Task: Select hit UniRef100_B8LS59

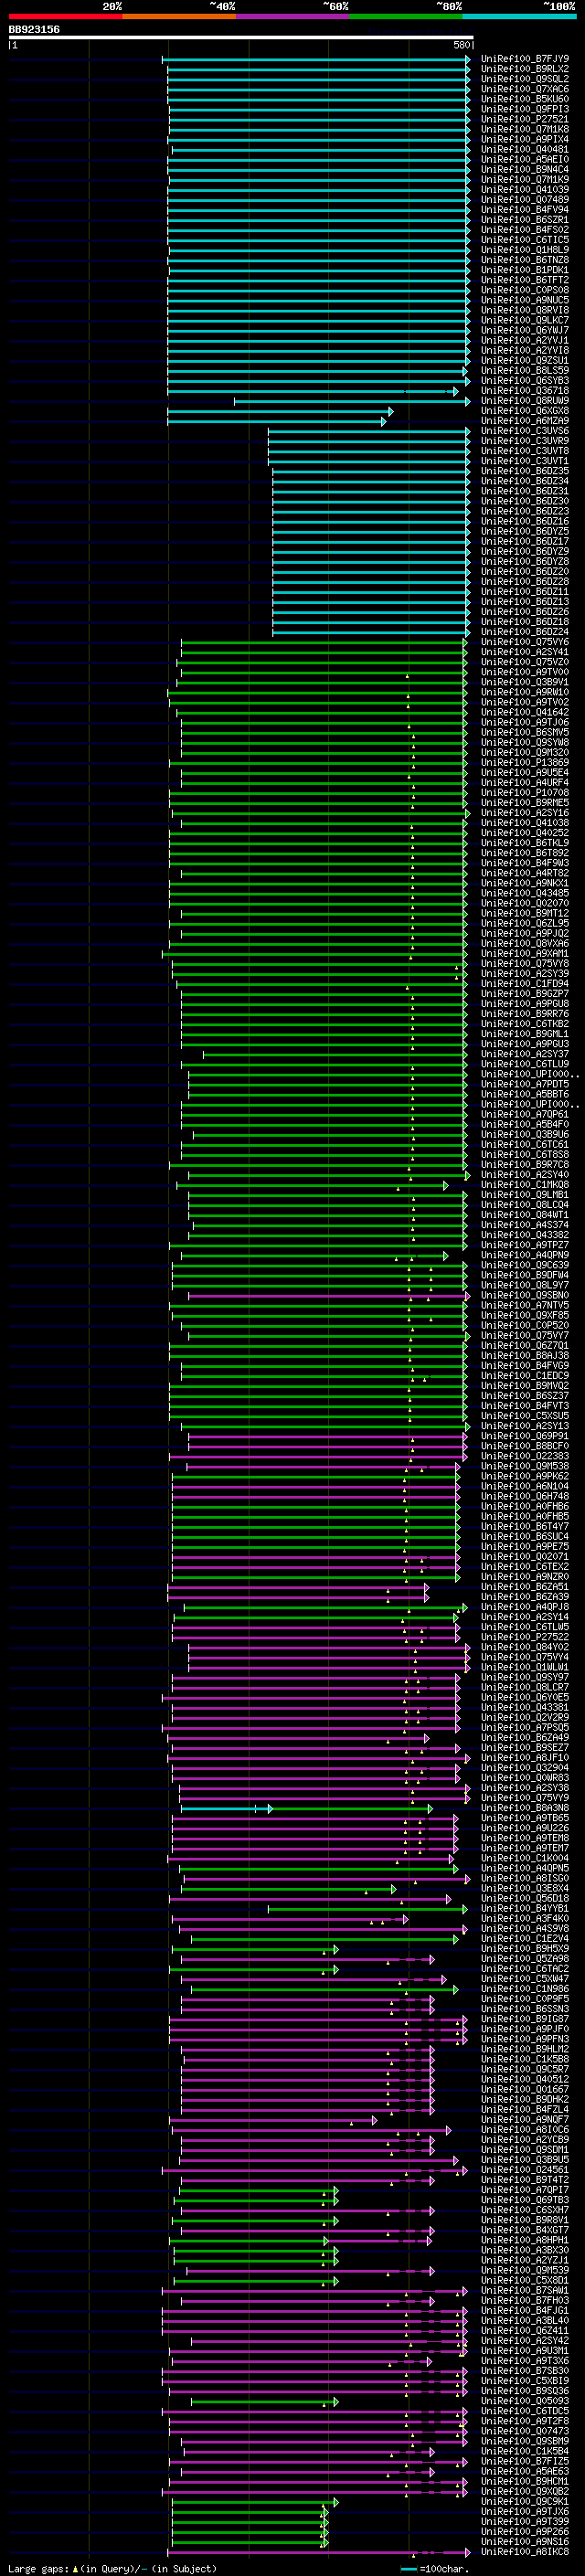Action: click(x=525, y=371)
